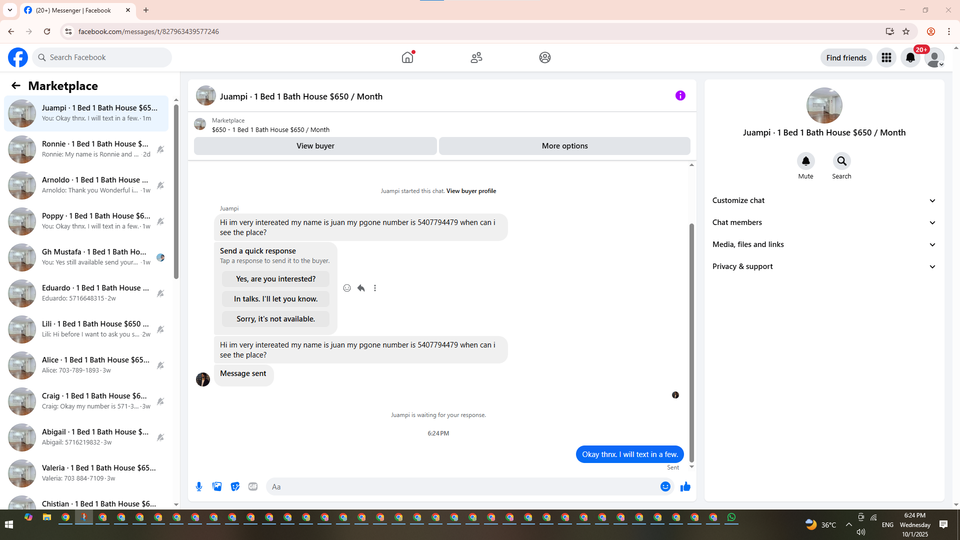Open the Ronnie chat in the list
This screenshot has height=540, width=960.
coord(86,149)
